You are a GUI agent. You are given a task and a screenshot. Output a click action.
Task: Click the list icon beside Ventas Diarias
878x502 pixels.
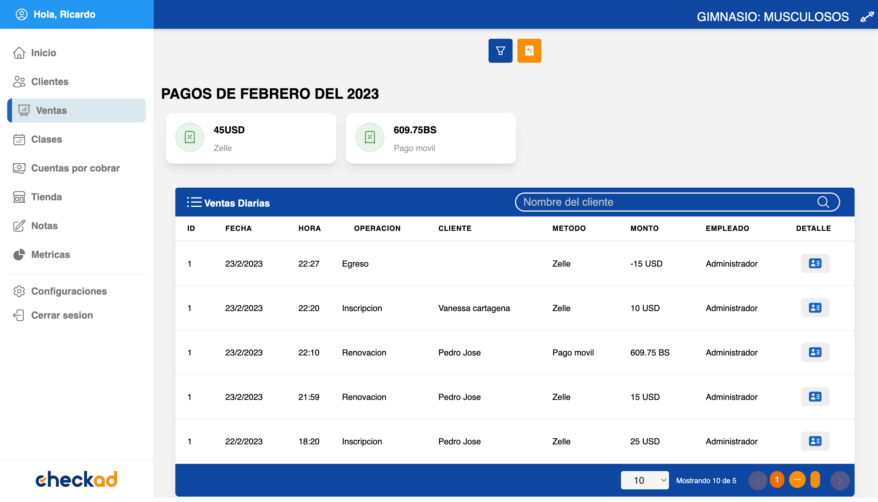(194, 202)
